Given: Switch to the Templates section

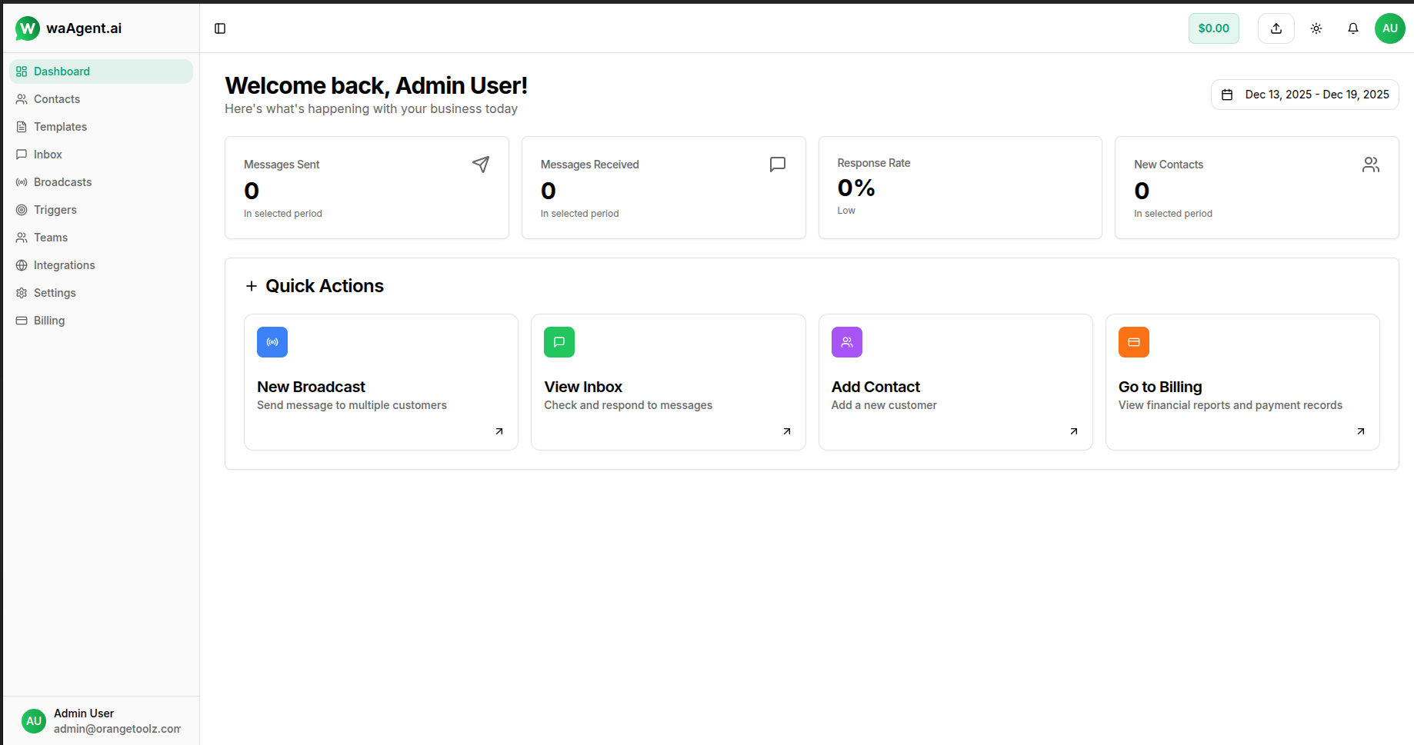Looking at the screenshot, I should [59, 126].
